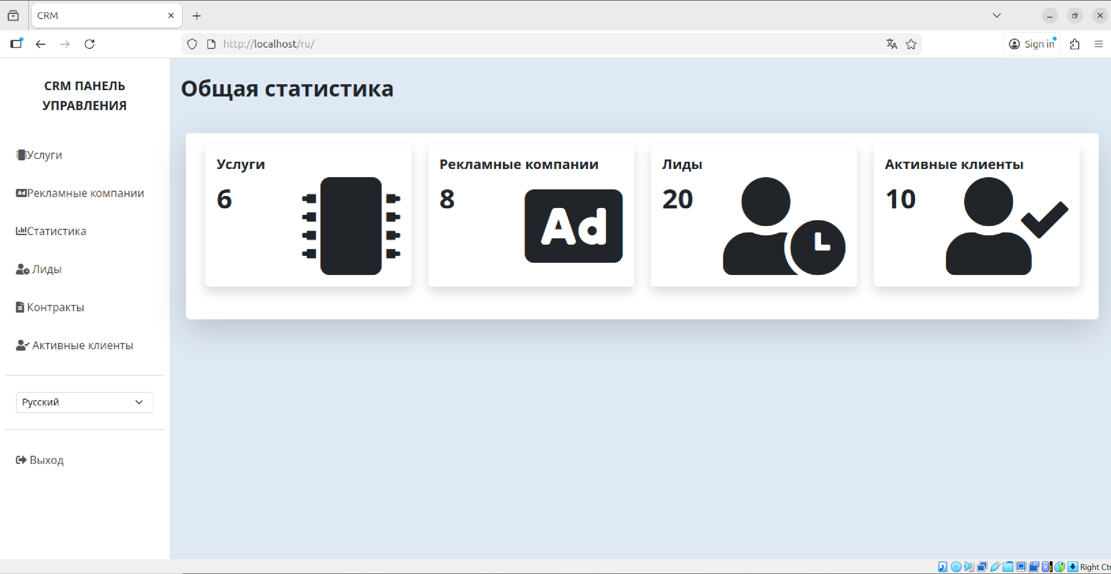Image resolution: width=1111 pixels, height=574 pixels.
Task: Reload the page with the refresh icon
Action: click(90, 44)
